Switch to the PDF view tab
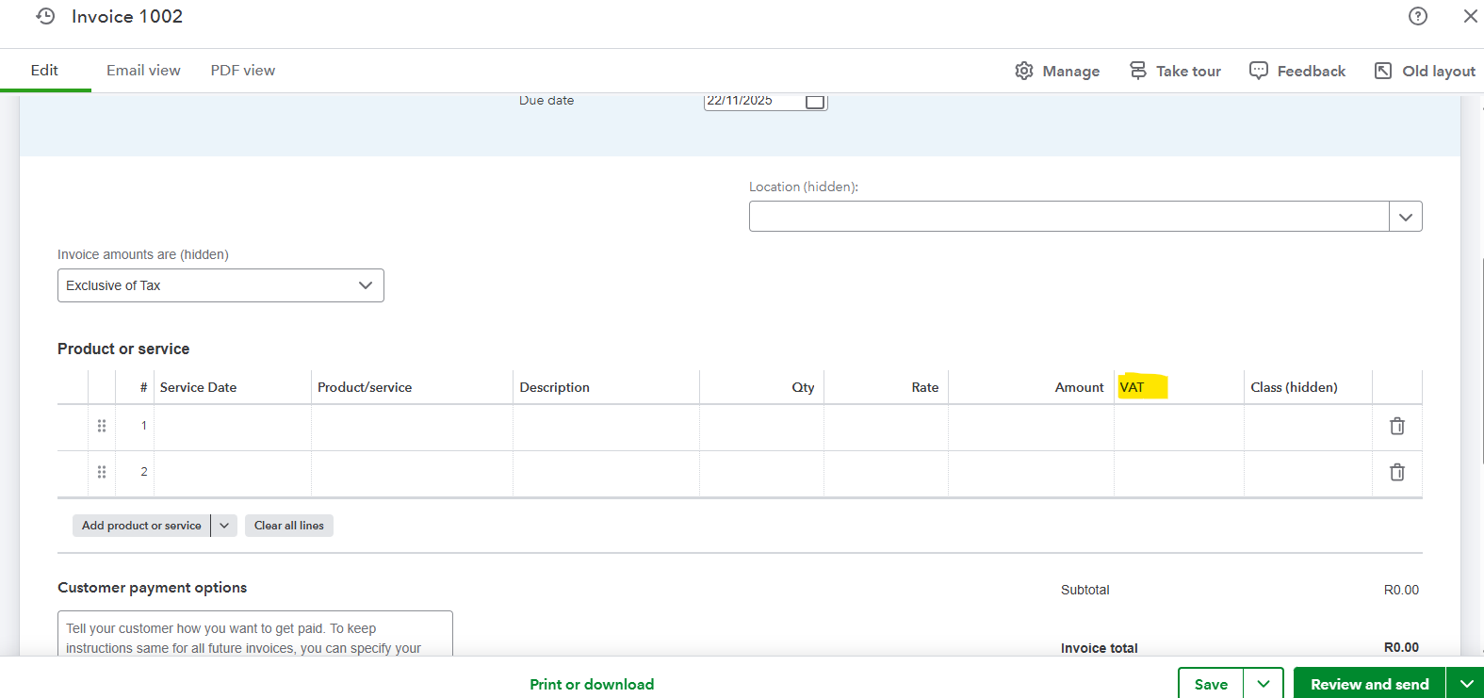The width and height of the screenshot is (1484, 698). 243,71
